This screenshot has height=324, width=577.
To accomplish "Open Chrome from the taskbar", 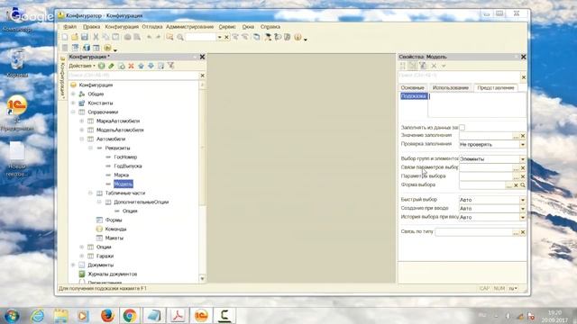I will [x=129, y=316].
